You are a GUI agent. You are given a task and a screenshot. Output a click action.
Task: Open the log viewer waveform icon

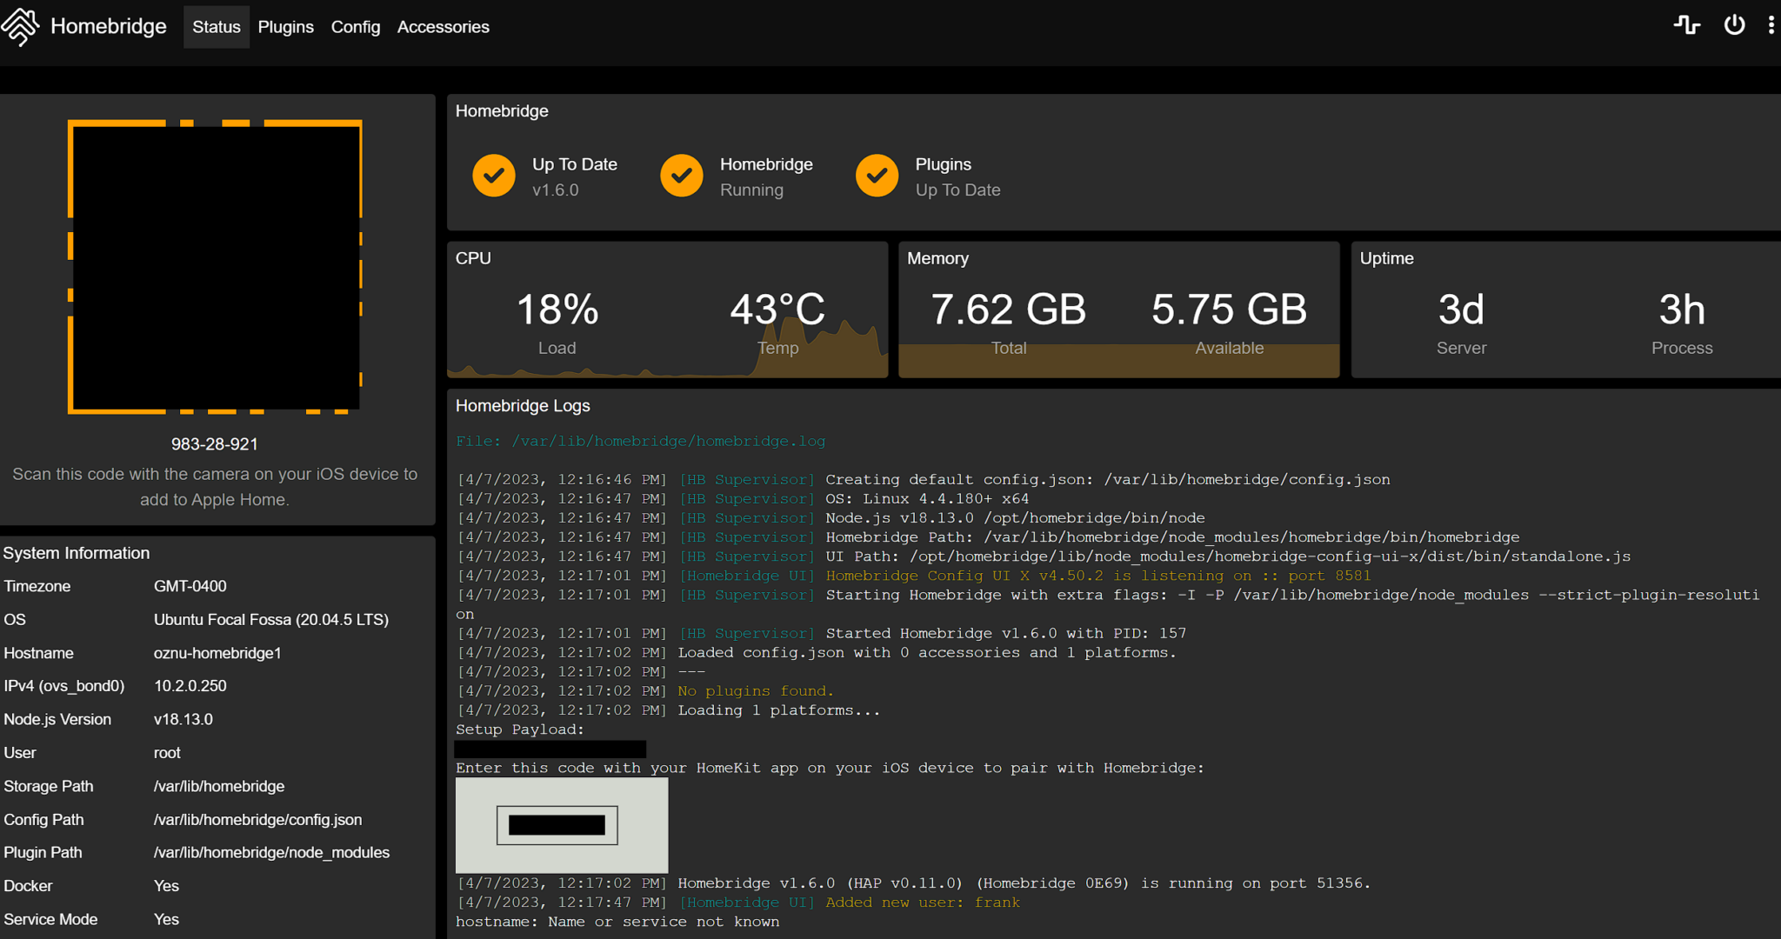pyautogui.click(x=1686, y=25)
